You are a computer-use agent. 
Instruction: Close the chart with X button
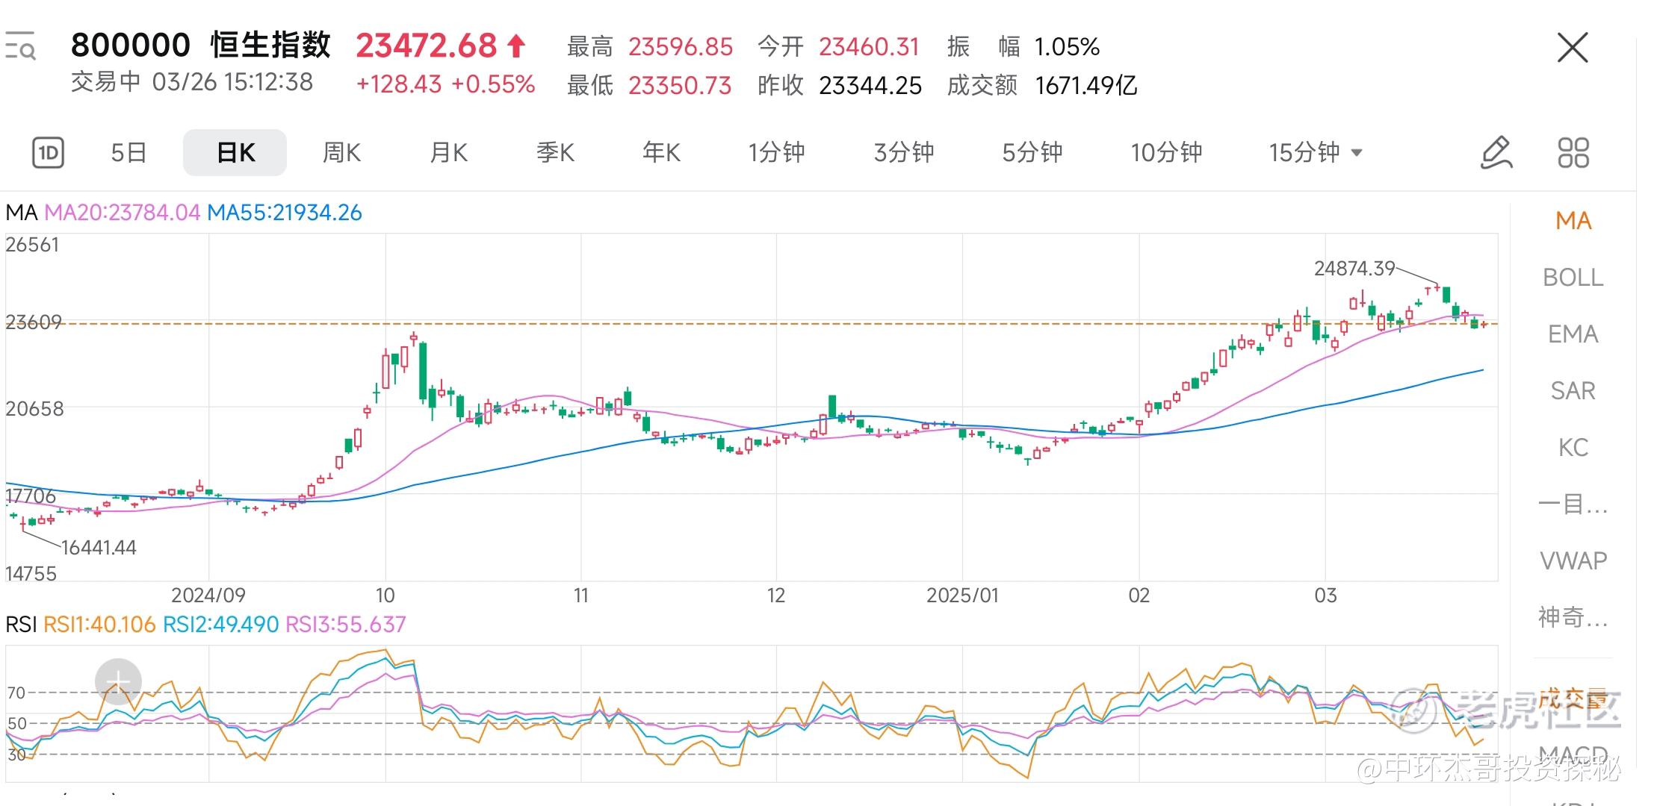(x=1572, y=49)
